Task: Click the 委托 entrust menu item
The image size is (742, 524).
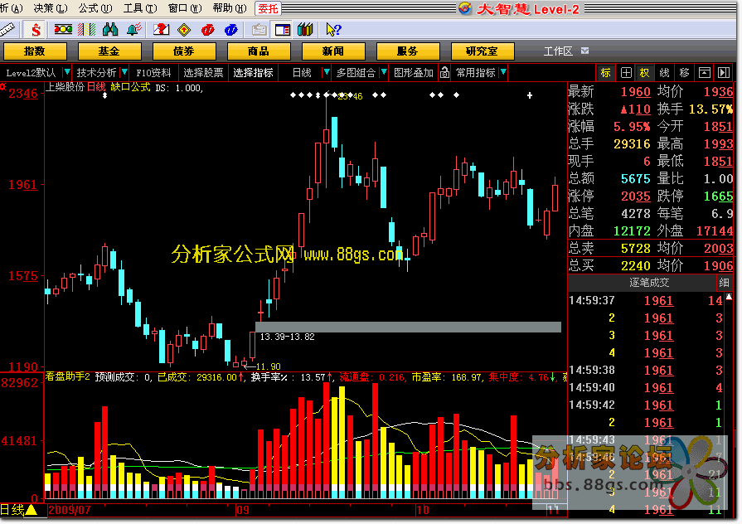Action: [268, 8]
